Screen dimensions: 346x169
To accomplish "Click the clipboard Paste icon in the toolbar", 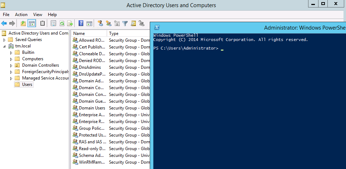I will tap(43, 23).
